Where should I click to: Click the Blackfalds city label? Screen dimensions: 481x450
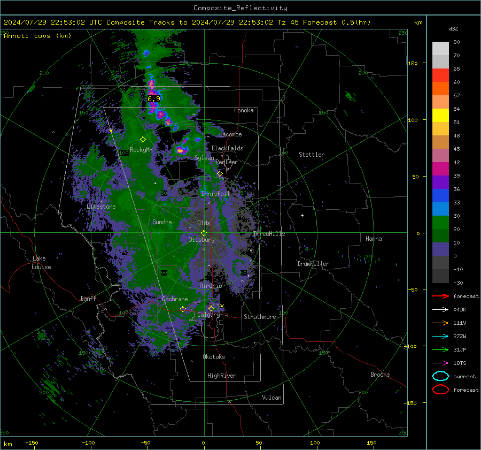point(227,148)
